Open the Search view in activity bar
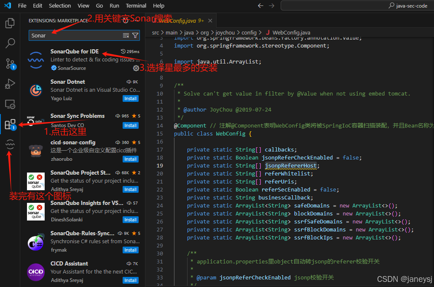The height and width of the screenshot is (287, 434). 10,43
